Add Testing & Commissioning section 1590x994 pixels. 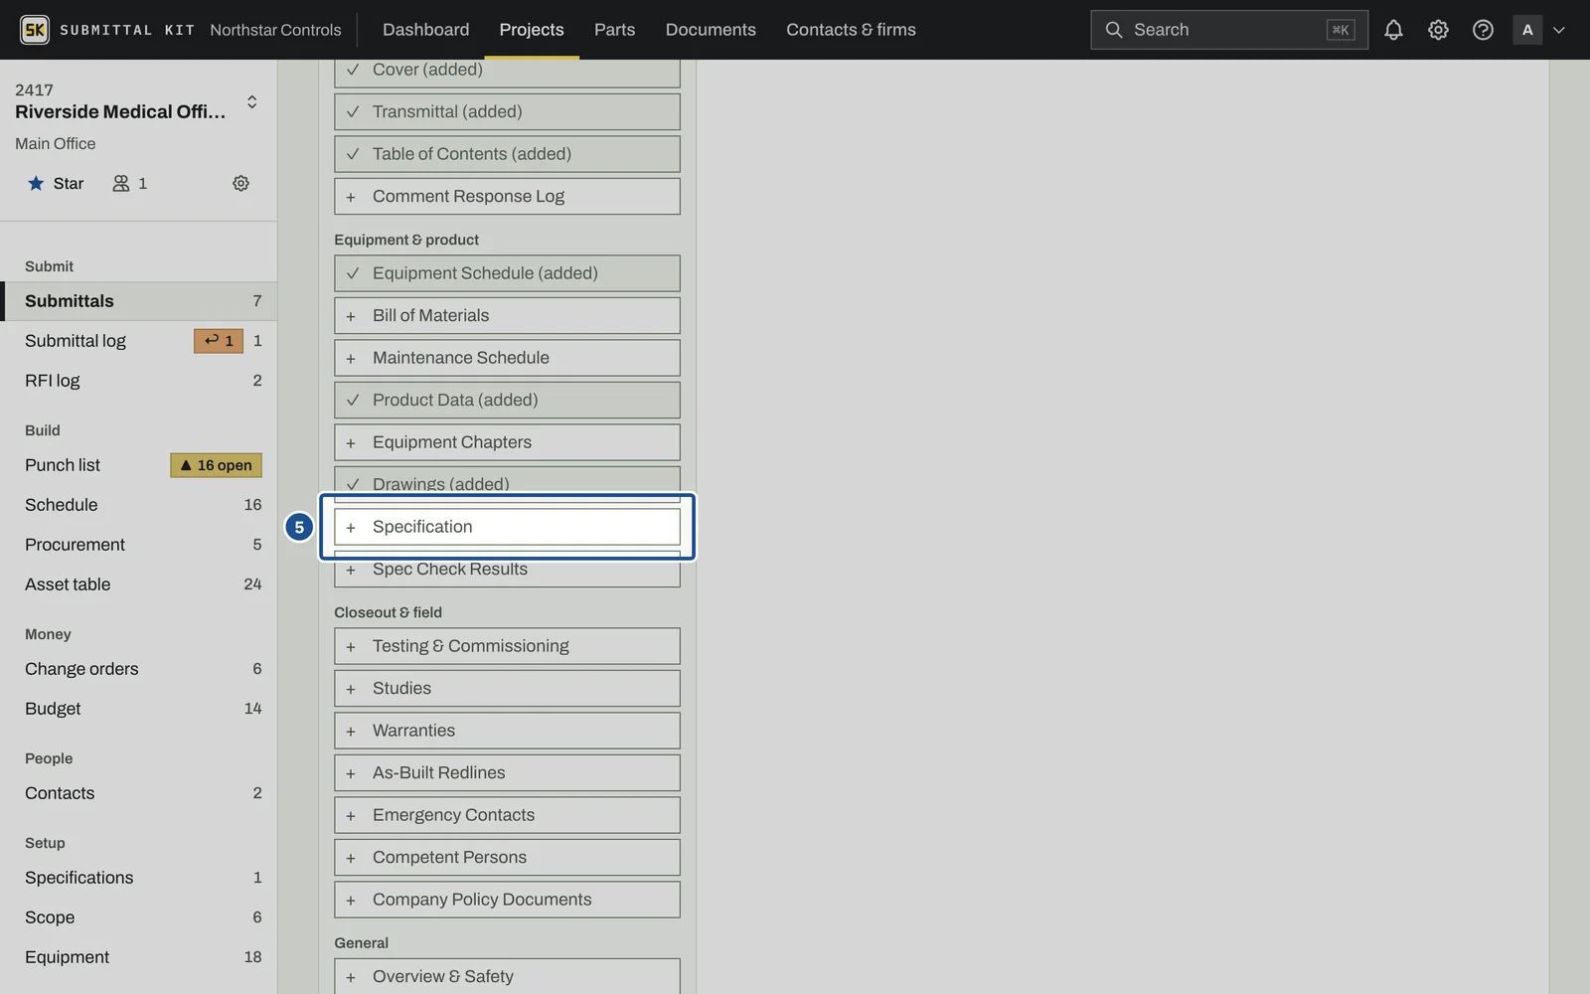(x=507, y=646)
